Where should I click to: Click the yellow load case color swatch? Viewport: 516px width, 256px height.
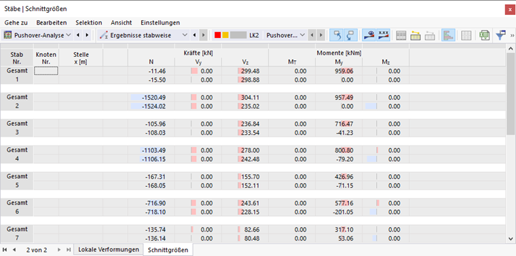pyautogui.click(x=225, y=35)
